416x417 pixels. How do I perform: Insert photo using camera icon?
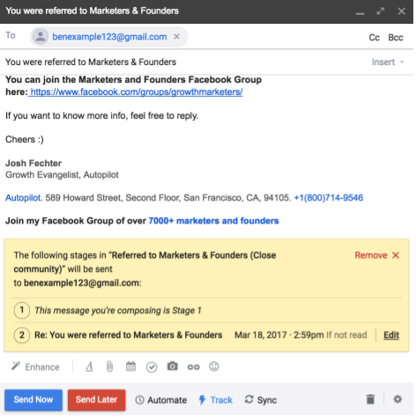[x=173, y=366]
